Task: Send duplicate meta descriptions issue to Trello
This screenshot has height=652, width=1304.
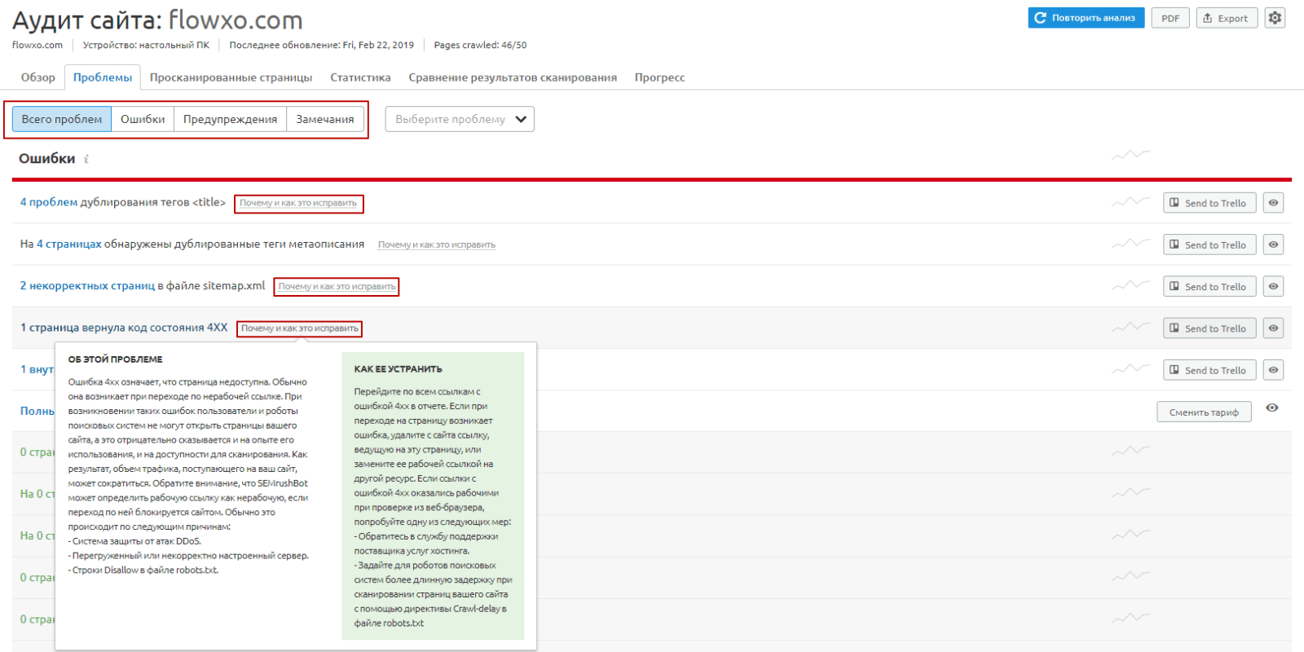Action: coord(1209,244)
